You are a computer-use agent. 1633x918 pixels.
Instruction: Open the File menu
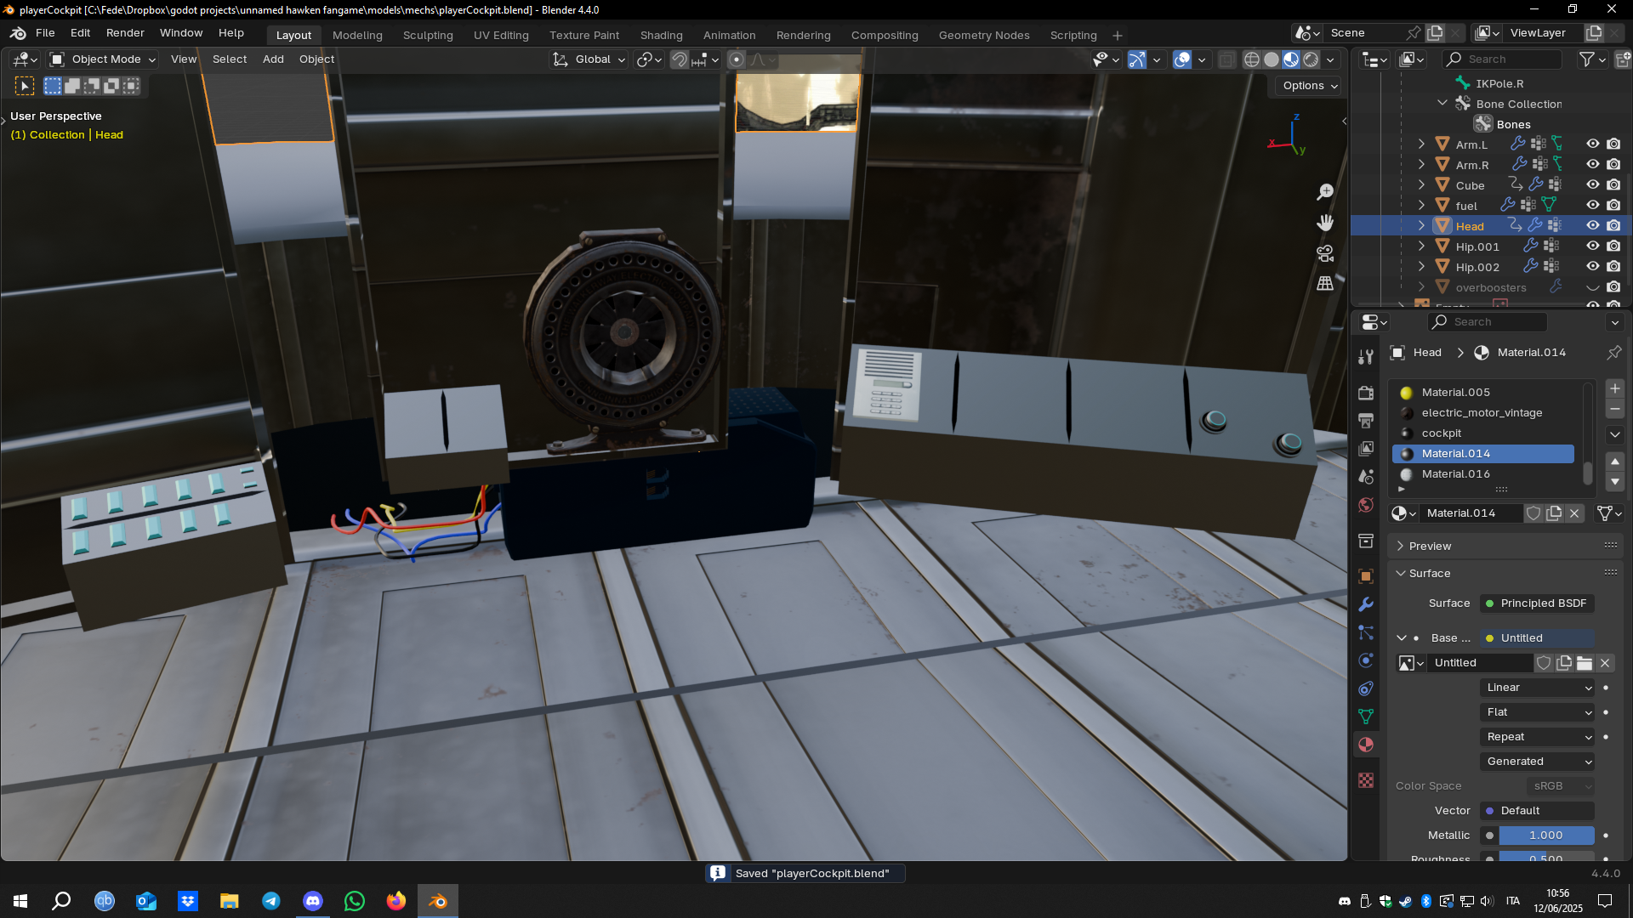tap(45, 33)
